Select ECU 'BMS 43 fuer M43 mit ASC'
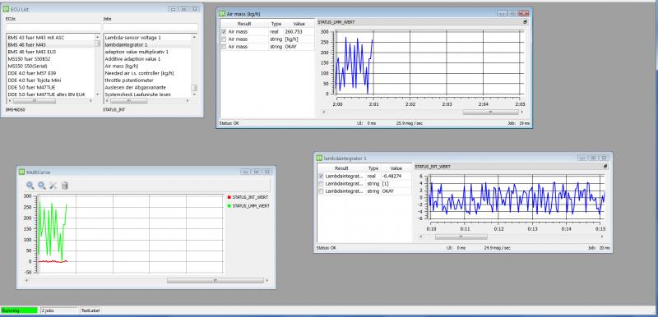The image size is (658, 317). [x=36, y=37]
